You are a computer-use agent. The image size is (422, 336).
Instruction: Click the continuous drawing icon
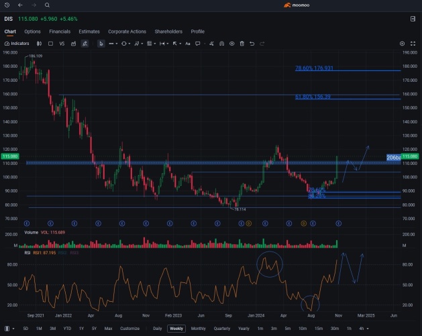[211, 44]
